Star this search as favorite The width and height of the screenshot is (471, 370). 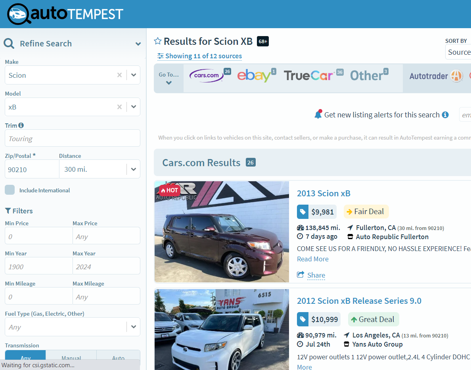point(157,40)
